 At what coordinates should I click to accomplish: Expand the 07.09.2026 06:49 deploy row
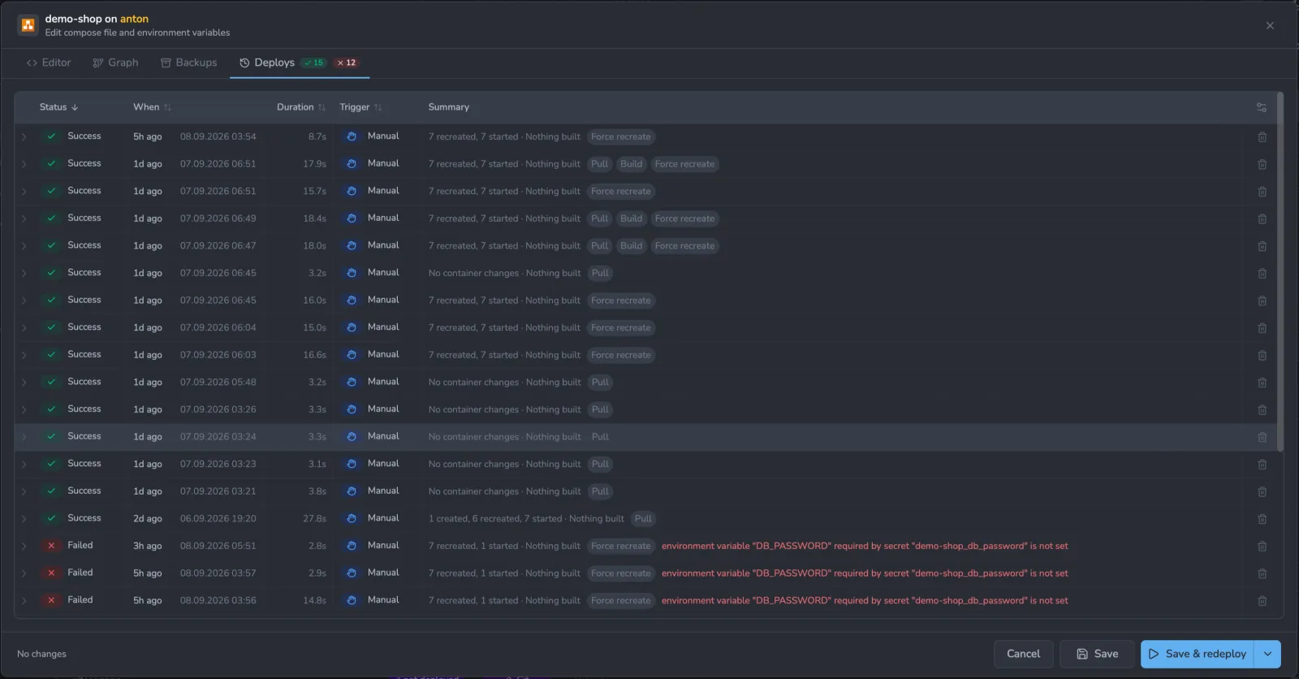click(24, 218)
